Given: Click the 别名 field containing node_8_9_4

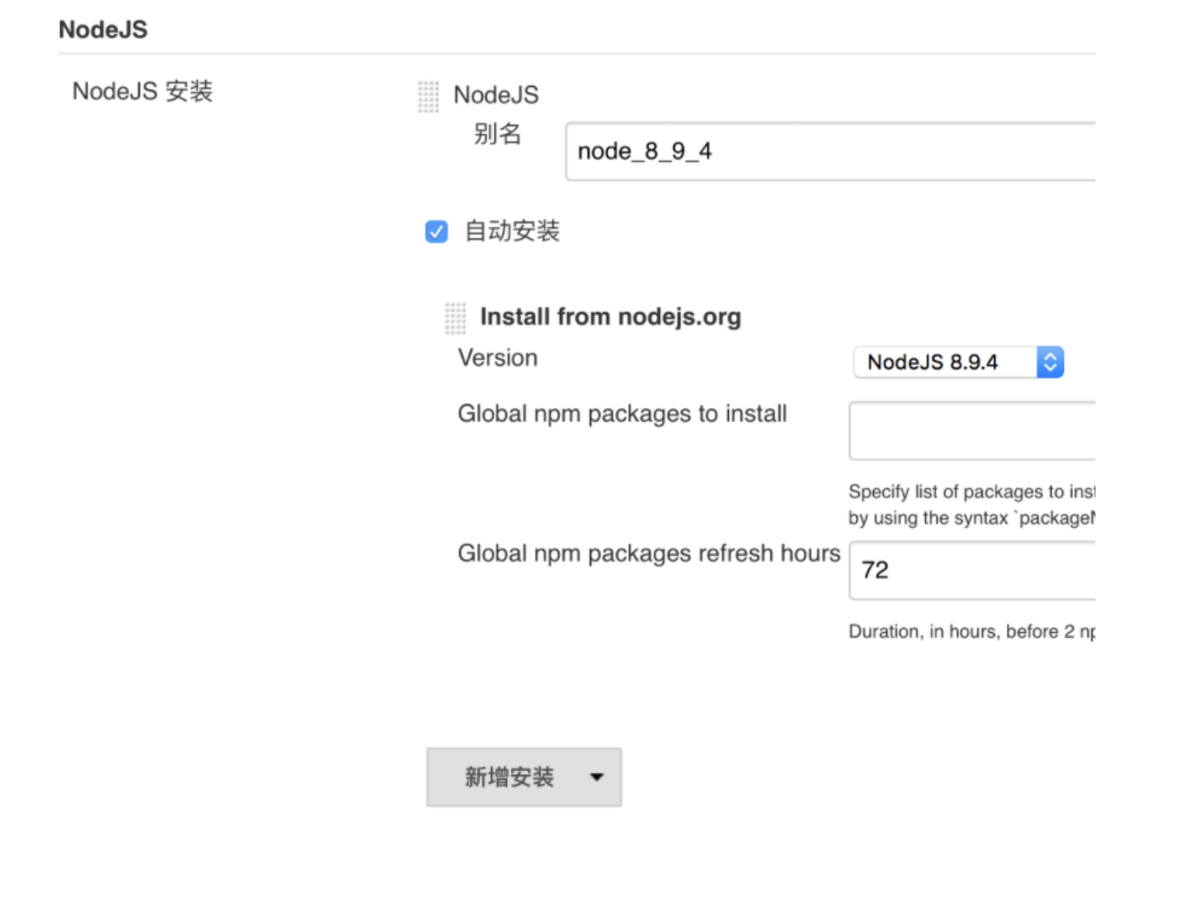Looking at the screenshot, I should click(830, 152).
